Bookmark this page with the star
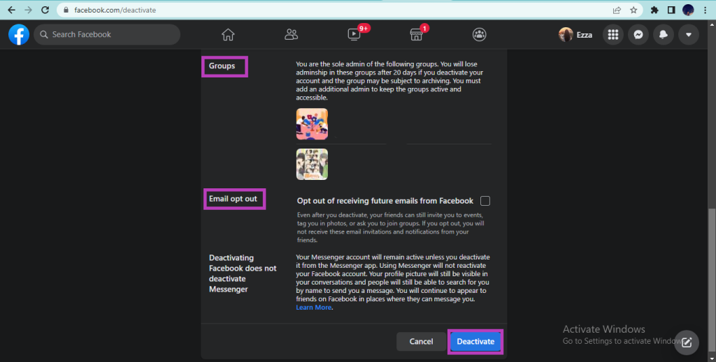 pyautogui.click(x=633, y=10)
